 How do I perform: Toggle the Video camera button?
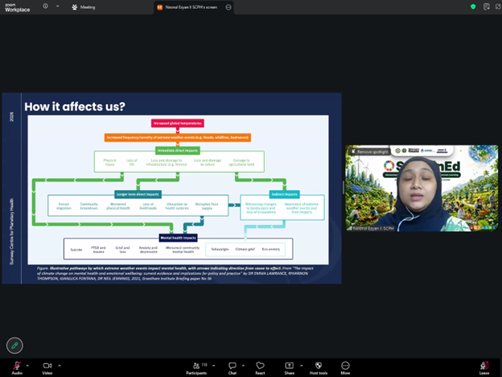pyautogui.click(x=47, y=366)
